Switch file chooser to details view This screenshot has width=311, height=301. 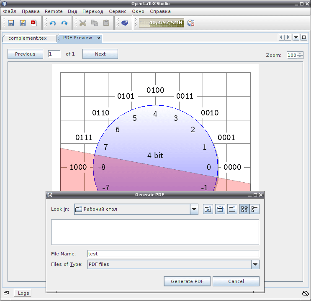pos(254,209)
